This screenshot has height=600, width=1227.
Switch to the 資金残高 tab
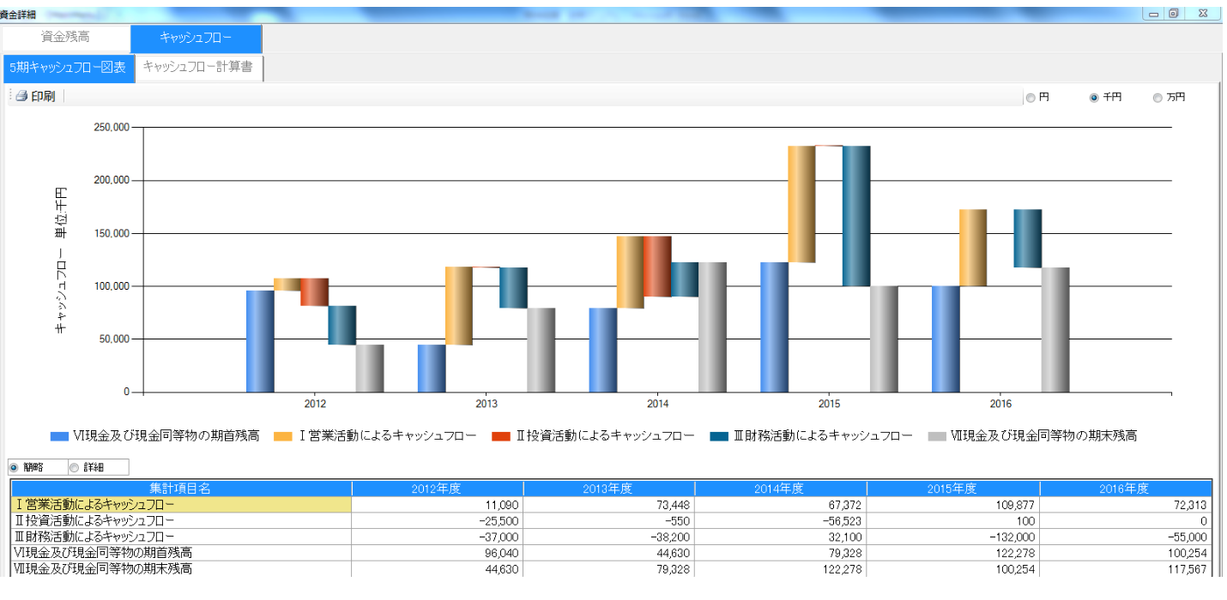tap(65, 38)
